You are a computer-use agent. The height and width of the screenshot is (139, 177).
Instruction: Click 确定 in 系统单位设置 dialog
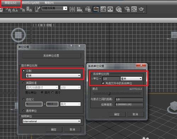coord(117,114)
